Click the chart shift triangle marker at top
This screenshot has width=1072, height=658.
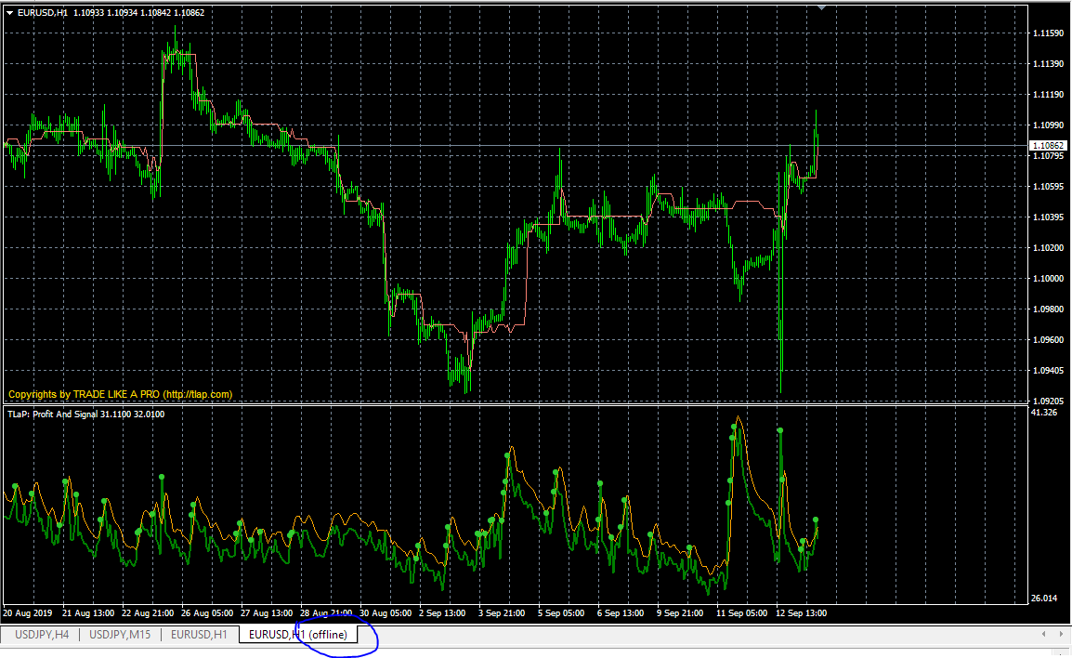coord(822,7)
